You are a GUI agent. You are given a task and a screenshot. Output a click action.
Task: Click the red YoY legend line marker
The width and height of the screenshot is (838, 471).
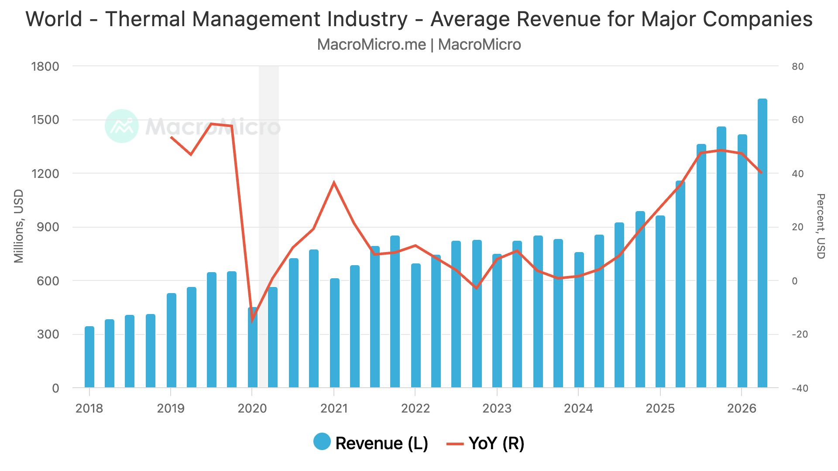pos(455,444)
